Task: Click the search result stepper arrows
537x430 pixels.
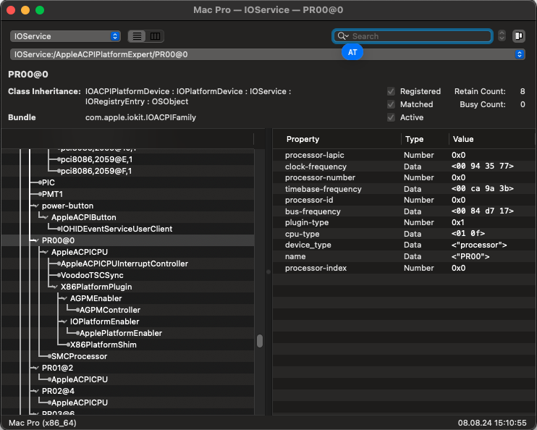Action: 502,36
